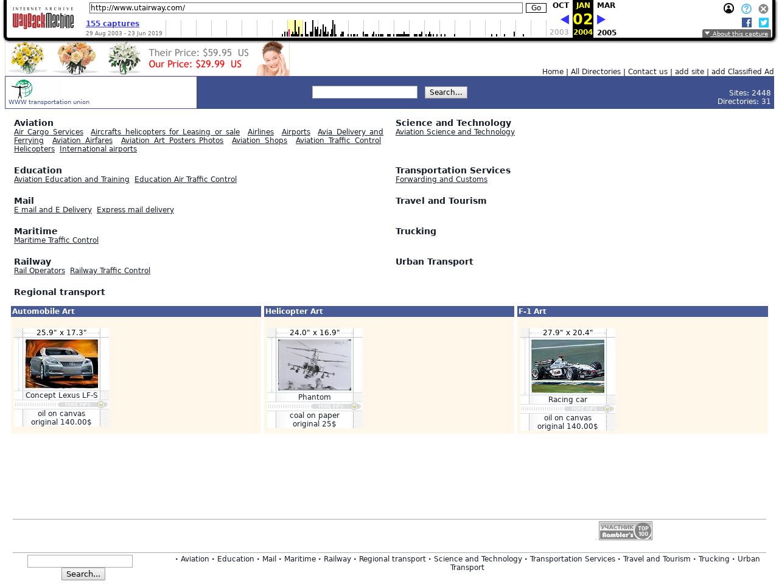Click the WWW transportation union globe logo

(x=23, y=89)
